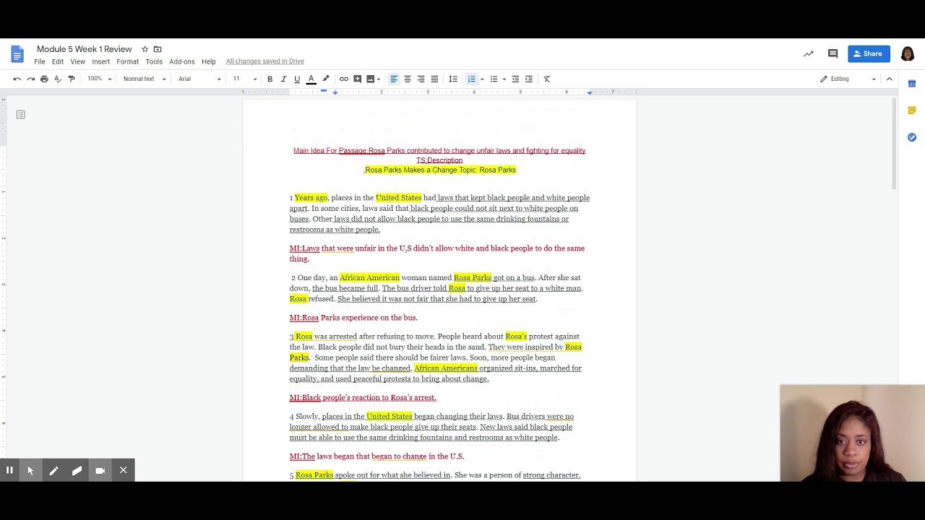
Task: View activity dashboard trend icon
Action: [x=809, y=53]
